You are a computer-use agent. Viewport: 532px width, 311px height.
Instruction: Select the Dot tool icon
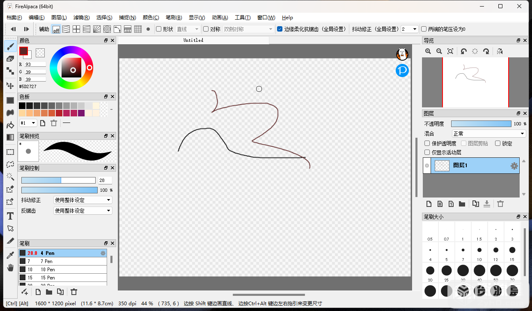click(x=10, y=71)
